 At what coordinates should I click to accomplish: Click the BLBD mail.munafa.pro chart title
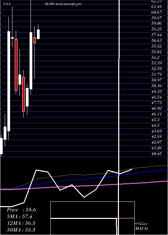(x=63, y=4)
